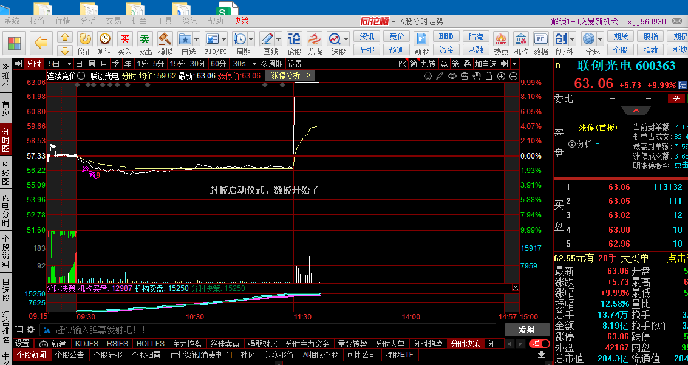Expand the F10/F9 dropdown arrow

click(224, 39)
